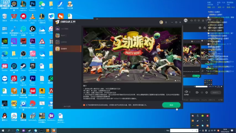Viewport: 236px width, 133px height.
Task: Open WPS Office desktop shortcut
Action: tap(14, 18)
